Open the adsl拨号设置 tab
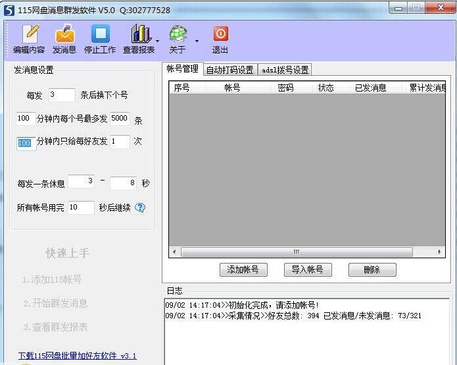The height and width of the screenshot is (365, 457). pos(285,70)
